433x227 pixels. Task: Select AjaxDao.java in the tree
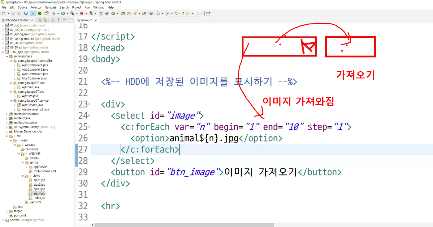coord(30,87)
